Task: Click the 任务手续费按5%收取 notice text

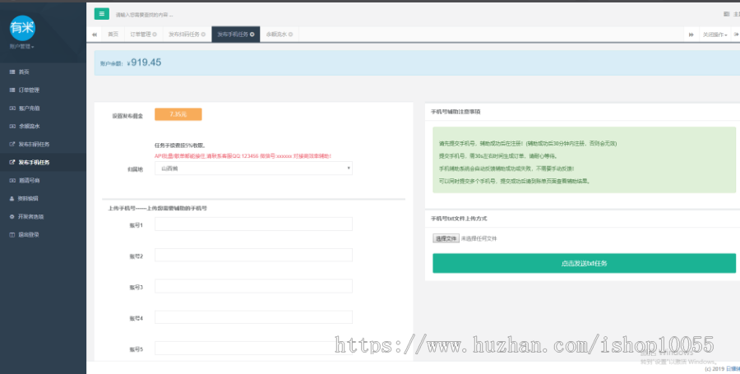Action: (180, 145)
